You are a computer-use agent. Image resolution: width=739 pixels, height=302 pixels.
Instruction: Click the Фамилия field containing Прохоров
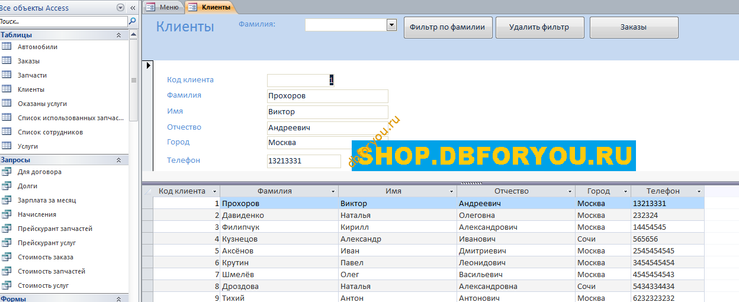coord(327,96)
